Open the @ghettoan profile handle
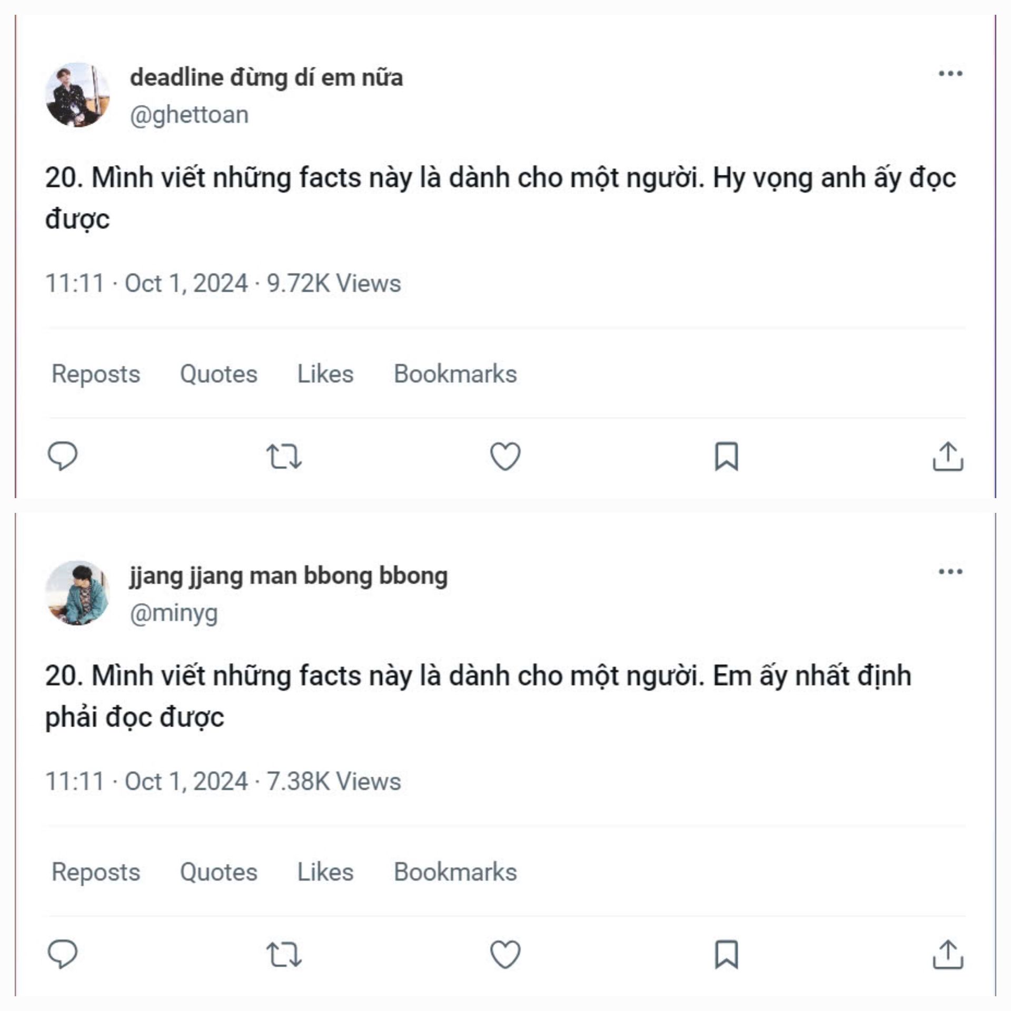 [x=189, y=115]
